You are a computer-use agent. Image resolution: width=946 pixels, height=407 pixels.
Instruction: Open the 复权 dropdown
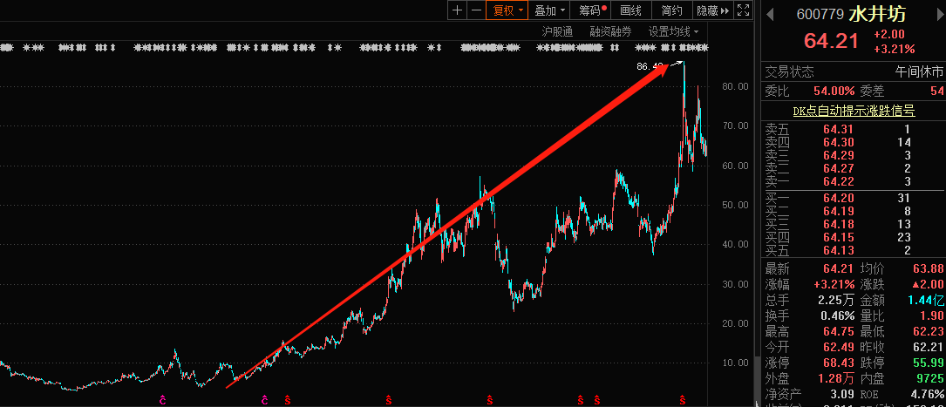(507, 10)
